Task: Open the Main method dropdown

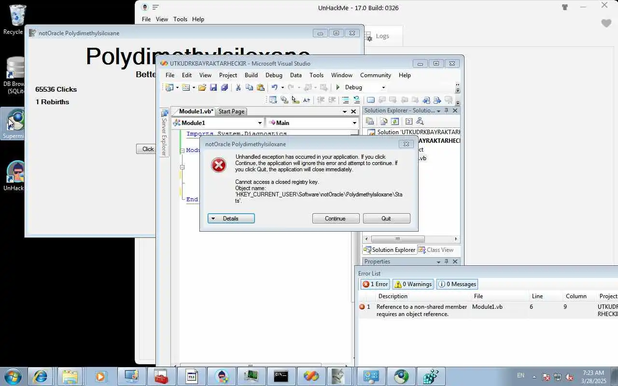Action: tap(354, 123)
